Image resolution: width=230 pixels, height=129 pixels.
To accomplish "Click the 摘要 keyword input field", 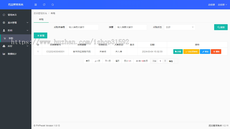I will click(131, 27).
